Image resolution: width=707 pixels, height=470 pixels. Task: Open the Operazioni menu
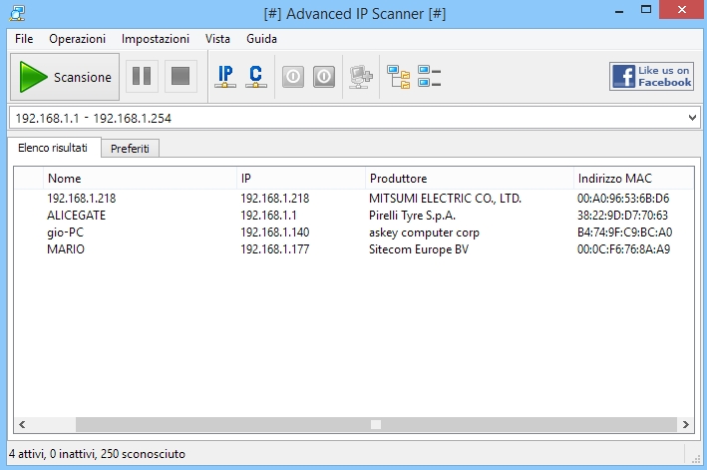pyautogui.click(x=77, y=39)
